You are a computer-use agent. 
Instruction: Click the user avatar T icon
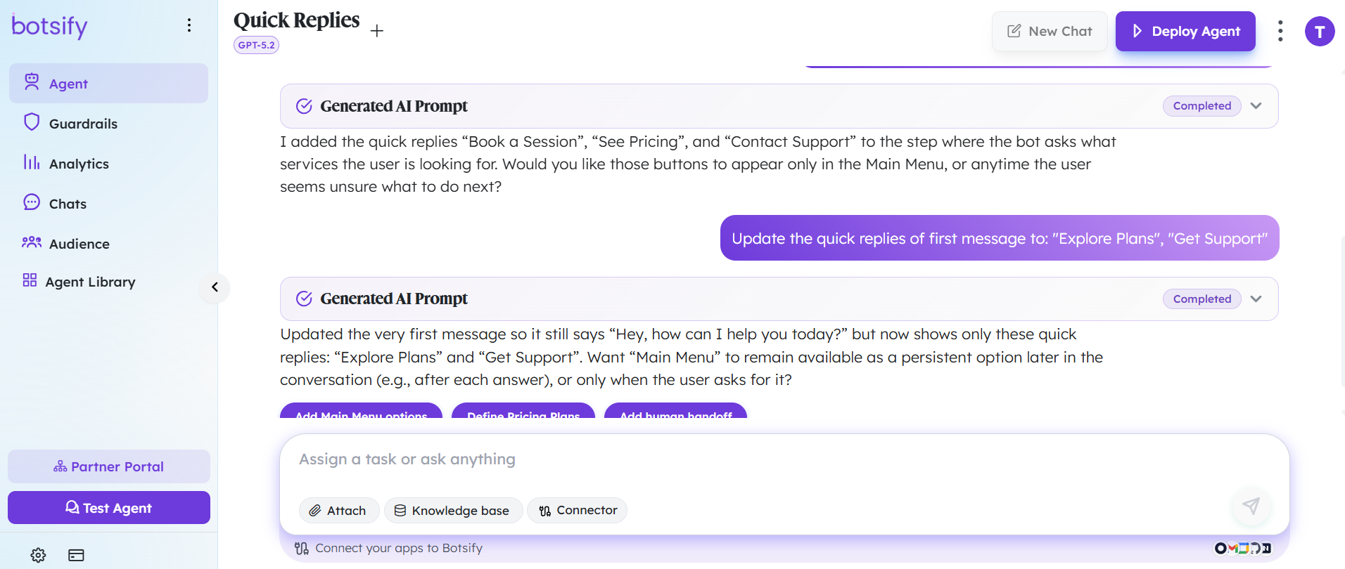coord(1320,32)
